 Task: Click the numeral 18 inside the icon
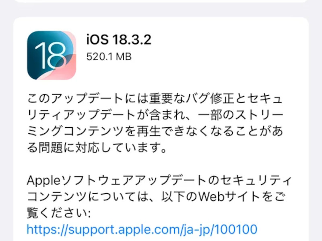pos(51,55)
